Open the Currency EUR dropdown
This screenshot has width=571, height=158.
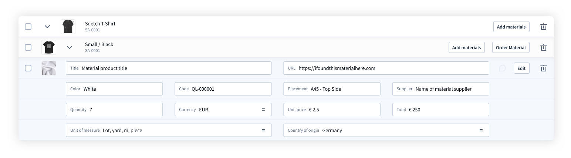click(223, 110)
